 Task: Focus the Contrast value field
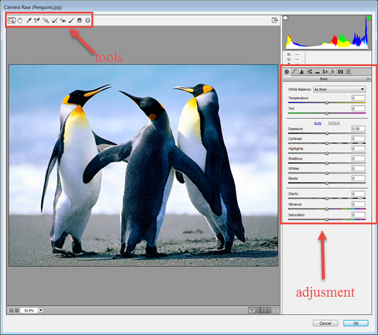[358, 138]
